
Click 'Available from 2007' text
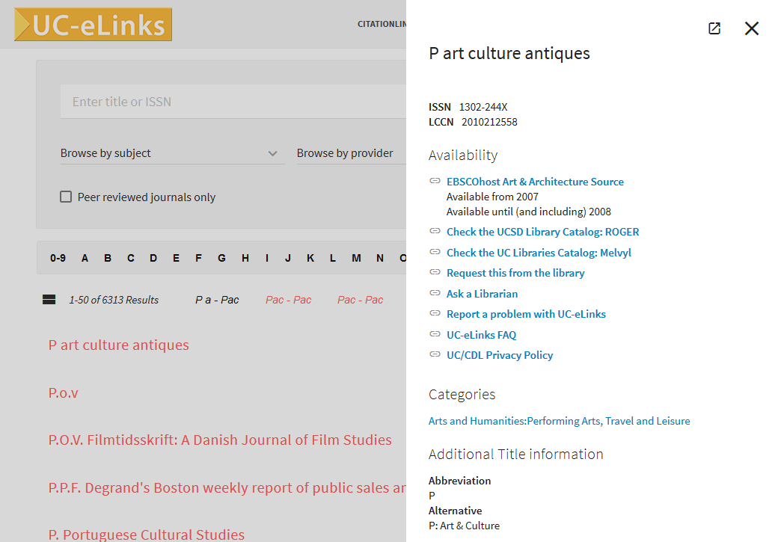pos(492,197)
